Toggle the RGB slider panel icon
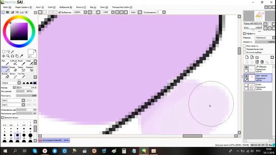The width and height of the screenshot is (276, 155). tap(8, 12)
